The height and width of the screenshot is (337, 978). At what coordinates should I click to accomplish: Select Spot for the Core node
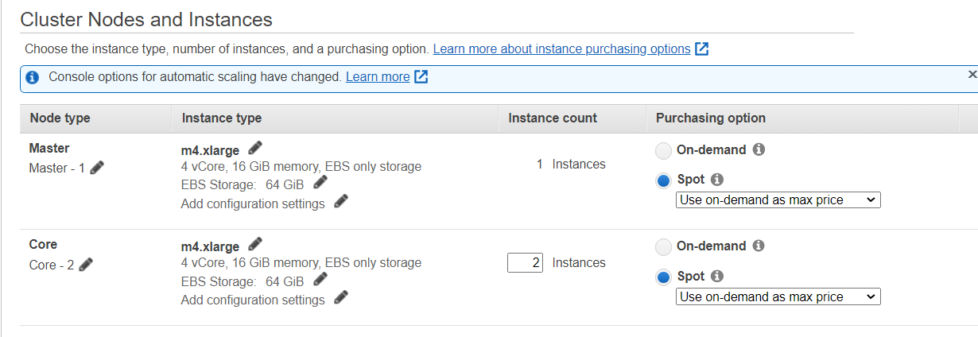tap(664, 277)
